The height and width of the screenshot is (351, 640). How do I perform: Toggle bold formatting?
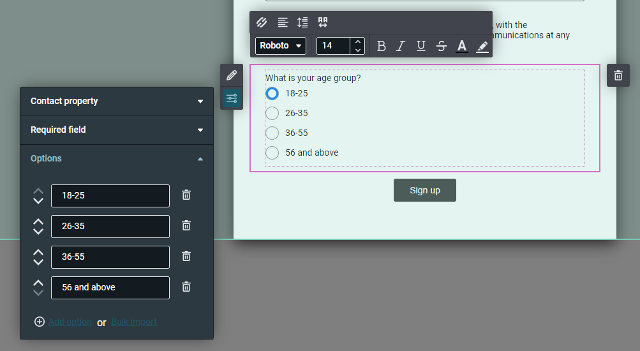[381, 46]
